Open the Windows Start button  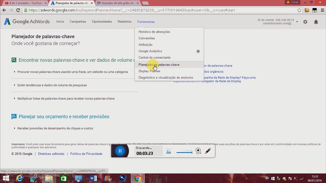click(6, 178)
